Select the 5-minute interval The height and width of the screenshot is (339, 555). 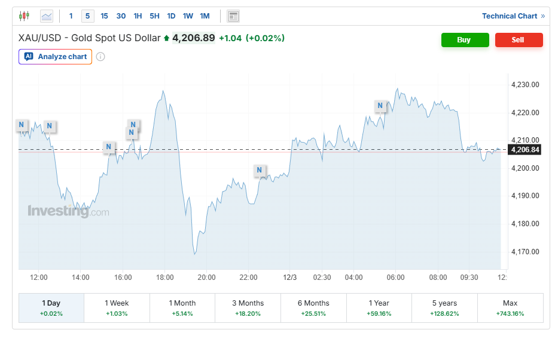tap(88, 16)
